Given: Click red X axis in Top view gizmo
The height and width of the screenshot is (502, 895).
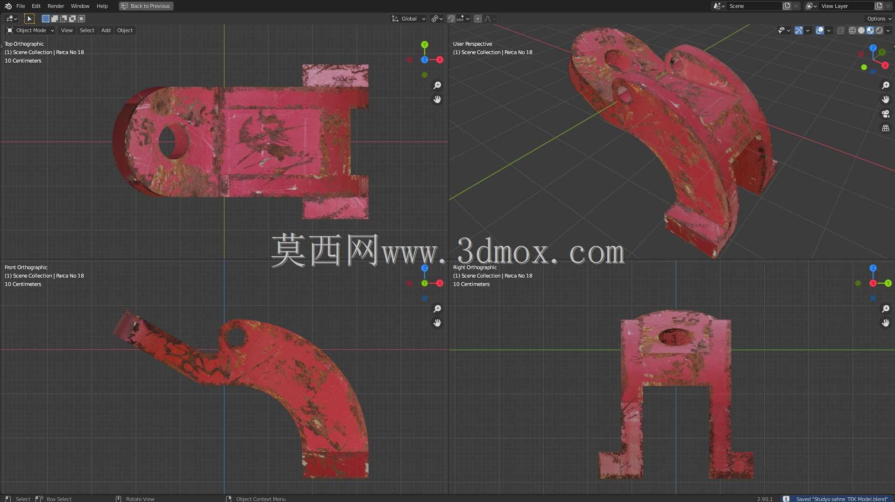Looking at the screenshot, I should (440, 60).
